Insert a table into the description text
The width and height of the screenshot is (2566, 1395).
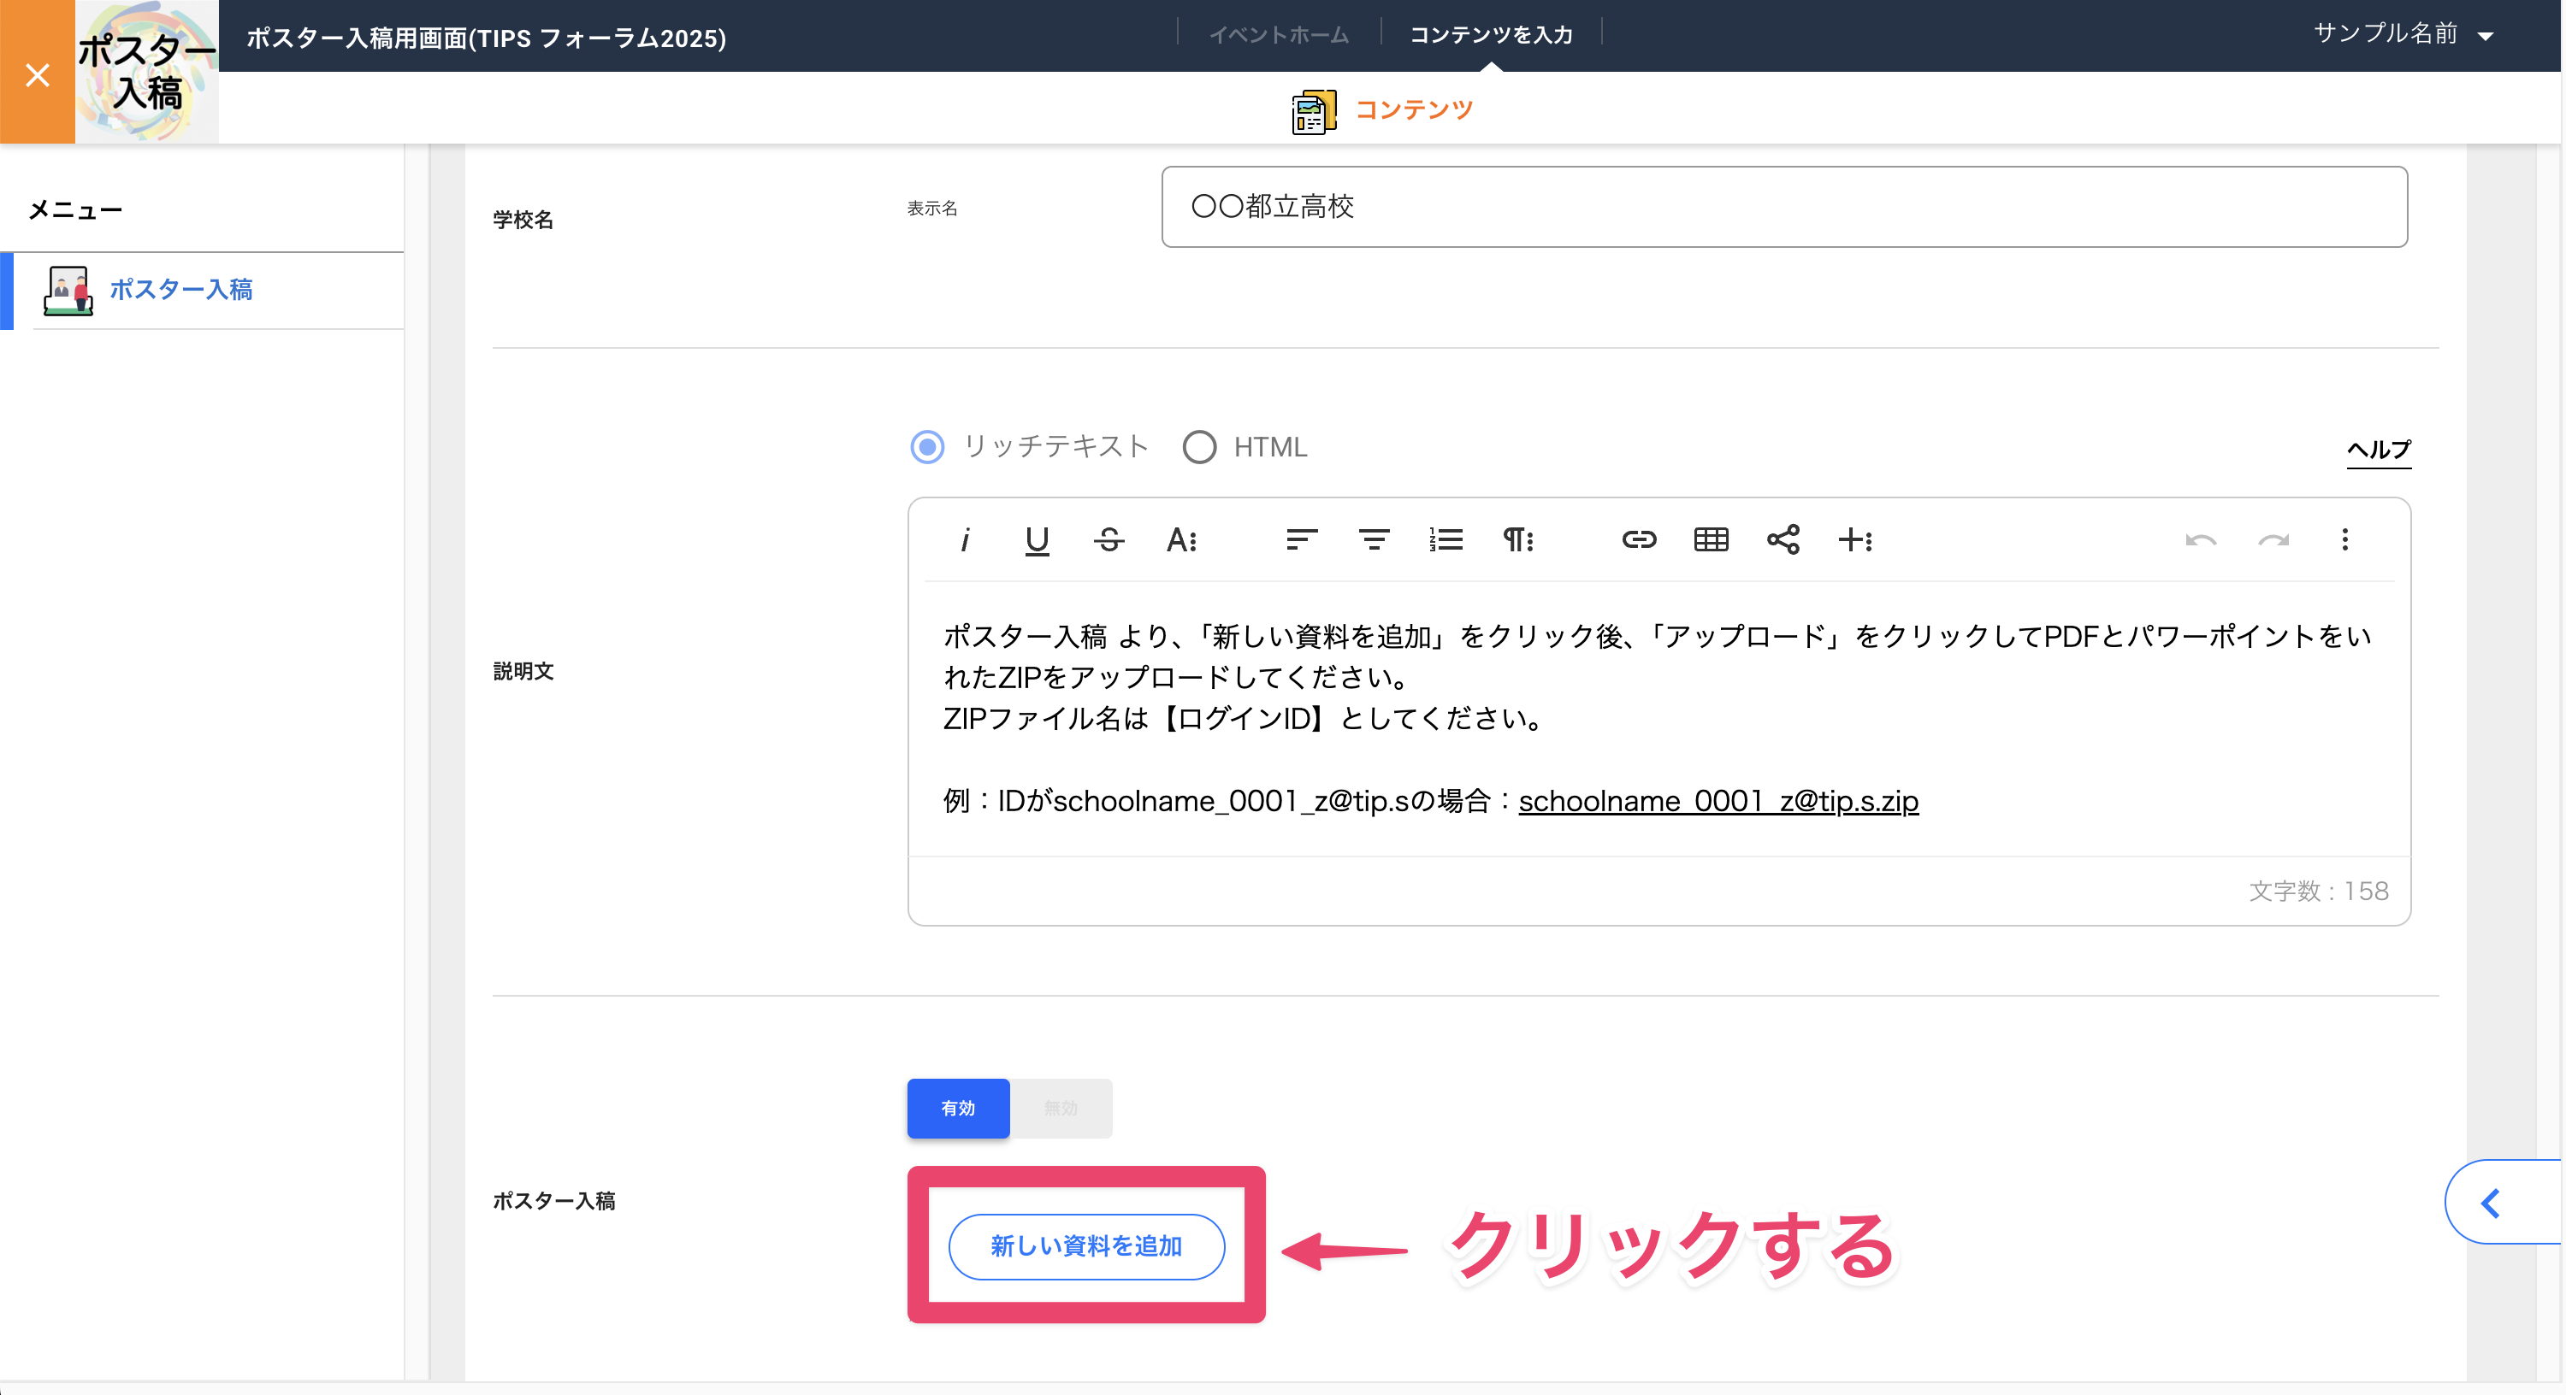(x=1711, y=541)
